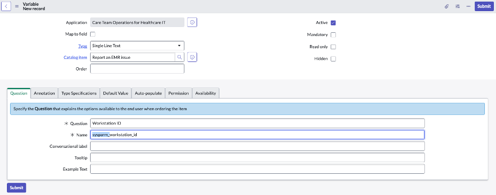This screenshot has height=195, width=496.
Task: Open the form context menu hamburger icon
Action: (x=17, y=6)
